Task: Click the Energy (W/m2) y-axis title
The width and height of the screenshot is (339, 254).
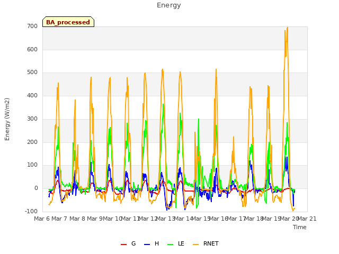Action: click(7, 119)
